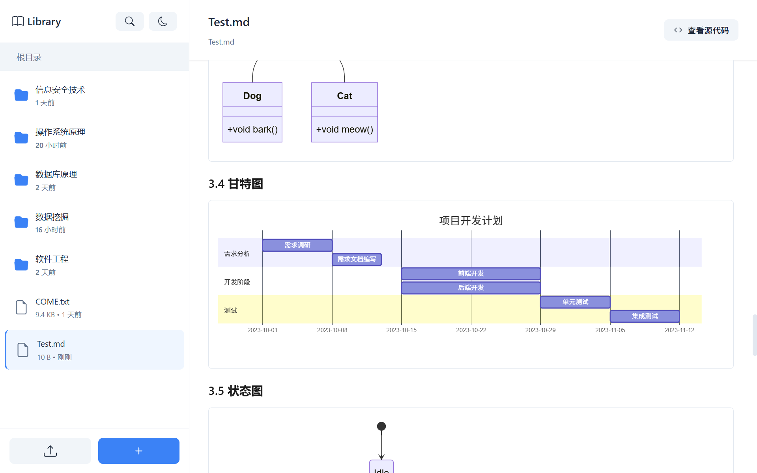Open the Test.md breadcrumb link
Screen dimensions: 757x473
pyautogui.click(x=221, y=41)
